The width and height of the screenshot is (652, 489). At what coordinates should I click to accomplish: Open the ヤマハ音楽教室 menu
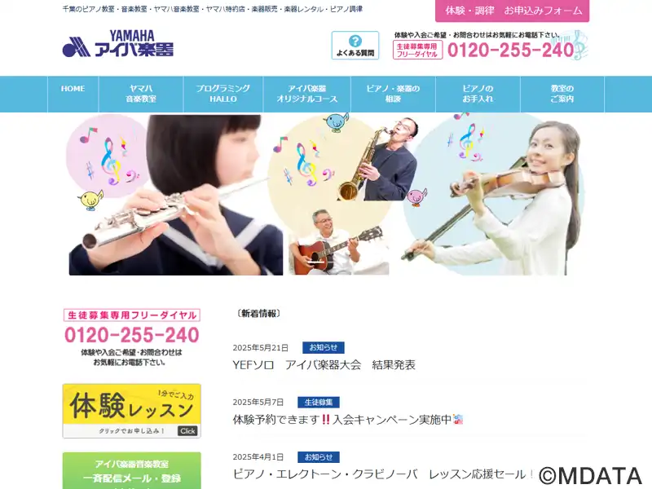(x=141, y=94)
